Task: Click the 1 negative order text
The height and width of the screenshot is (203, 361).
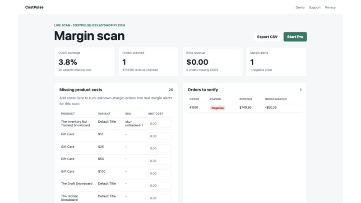Action: click(x=261, y=70)
